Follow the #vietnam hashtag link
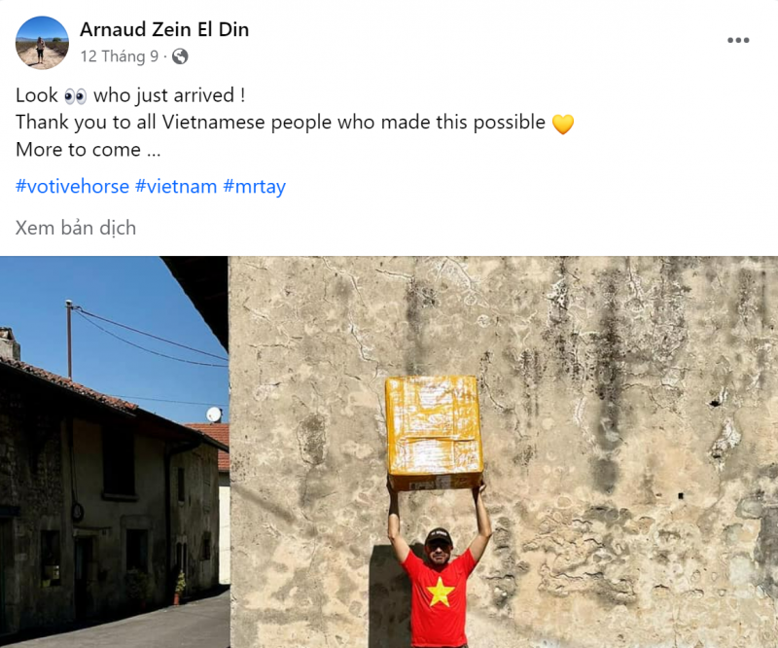Viewport: 778px width, 648px height. [176, 187]
